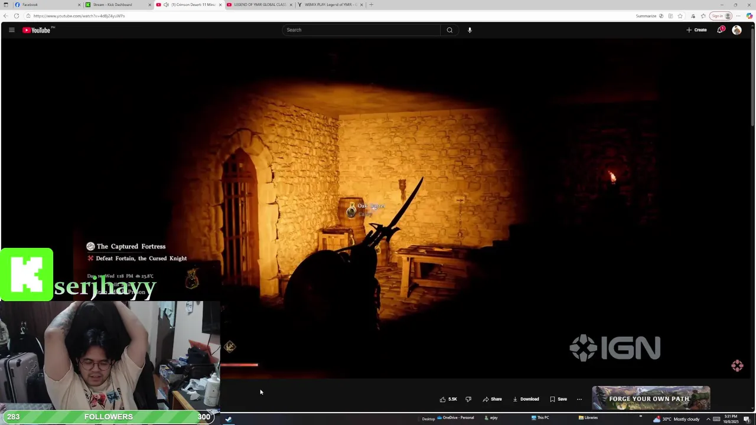Viewport: 756px width, 425px height.
Task: Switch to LEGEND OF YMIR GLOBAL CLASS tab
Action: [x=260, y=5]
